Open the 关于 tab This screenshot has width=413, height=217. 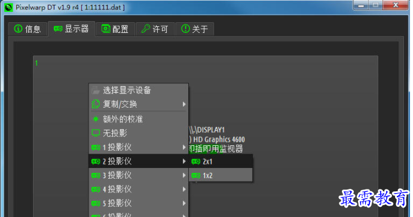click(195, 29)
